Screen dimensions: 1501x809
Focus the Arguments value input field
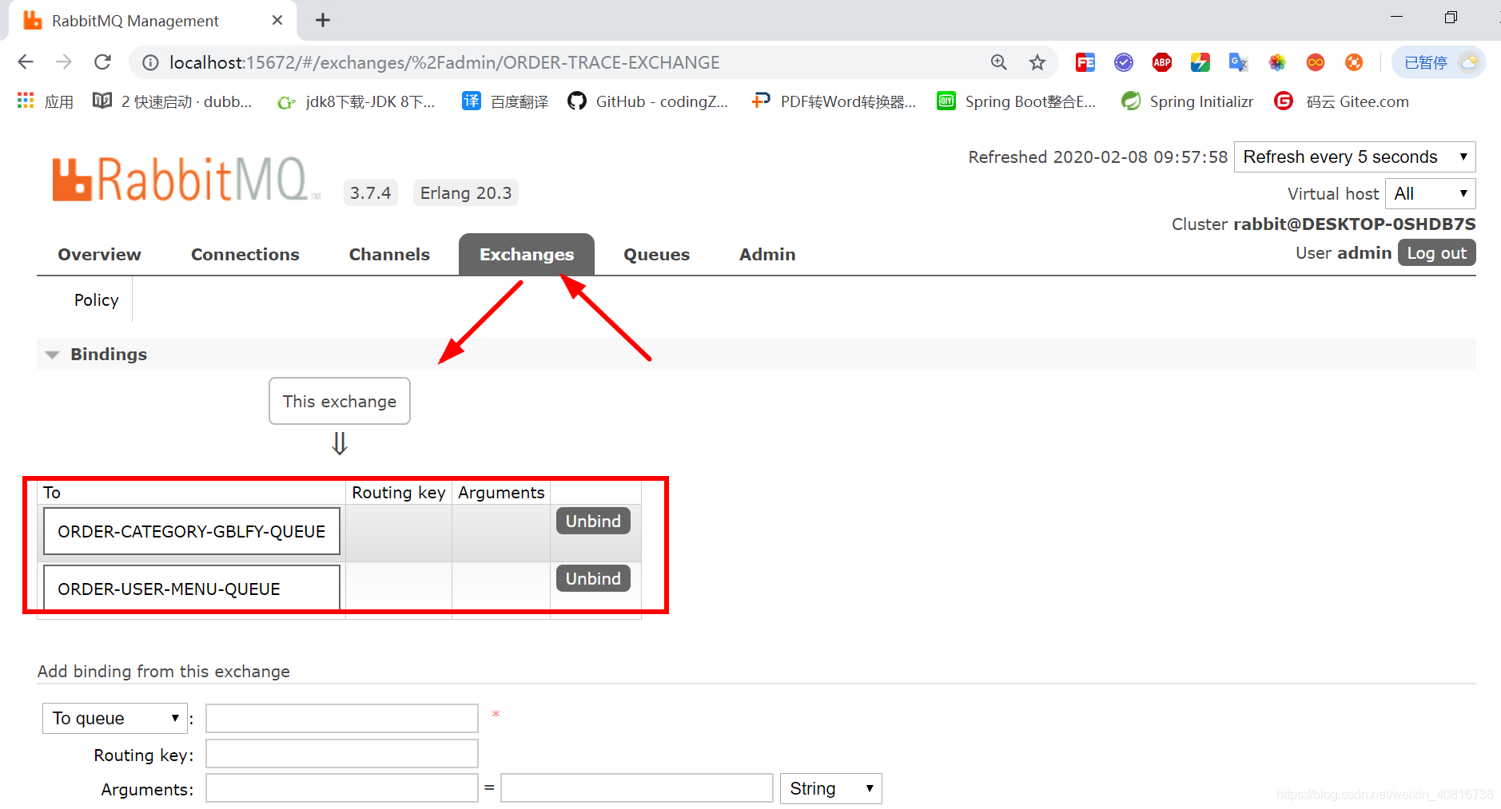point(637,788)
